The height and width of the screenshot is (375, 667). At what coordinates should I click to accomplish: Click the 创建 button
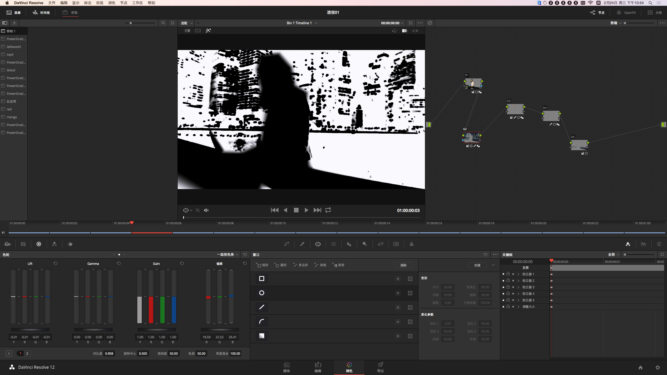tap(477, 265)
